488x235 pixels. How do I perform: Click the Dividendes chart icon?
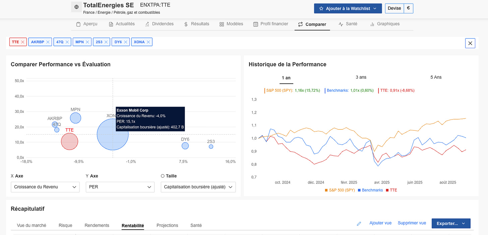click(x=147, y=24)
